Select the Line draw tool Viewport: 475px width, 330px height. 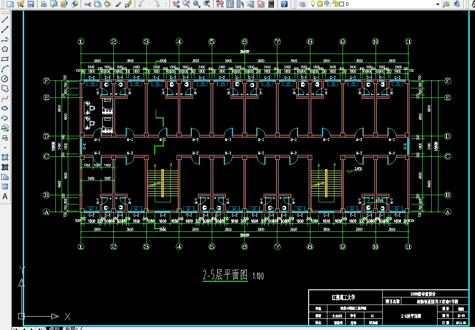(x=5, y=20)
